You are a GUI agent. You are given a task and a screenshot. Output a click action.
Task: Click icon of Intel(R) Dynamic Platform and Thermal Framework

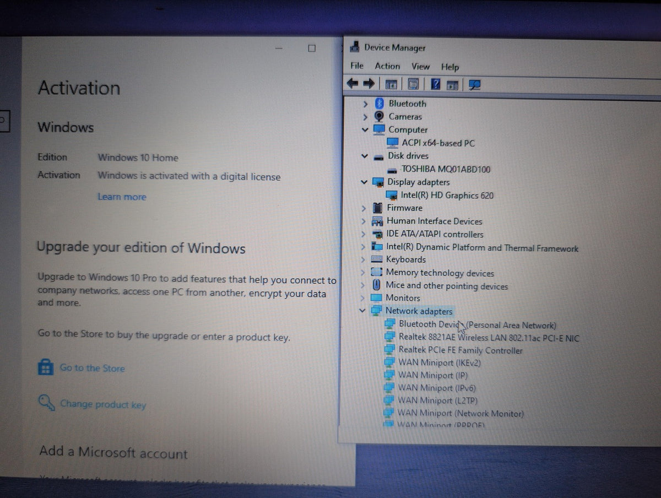(x=377, y=247)
